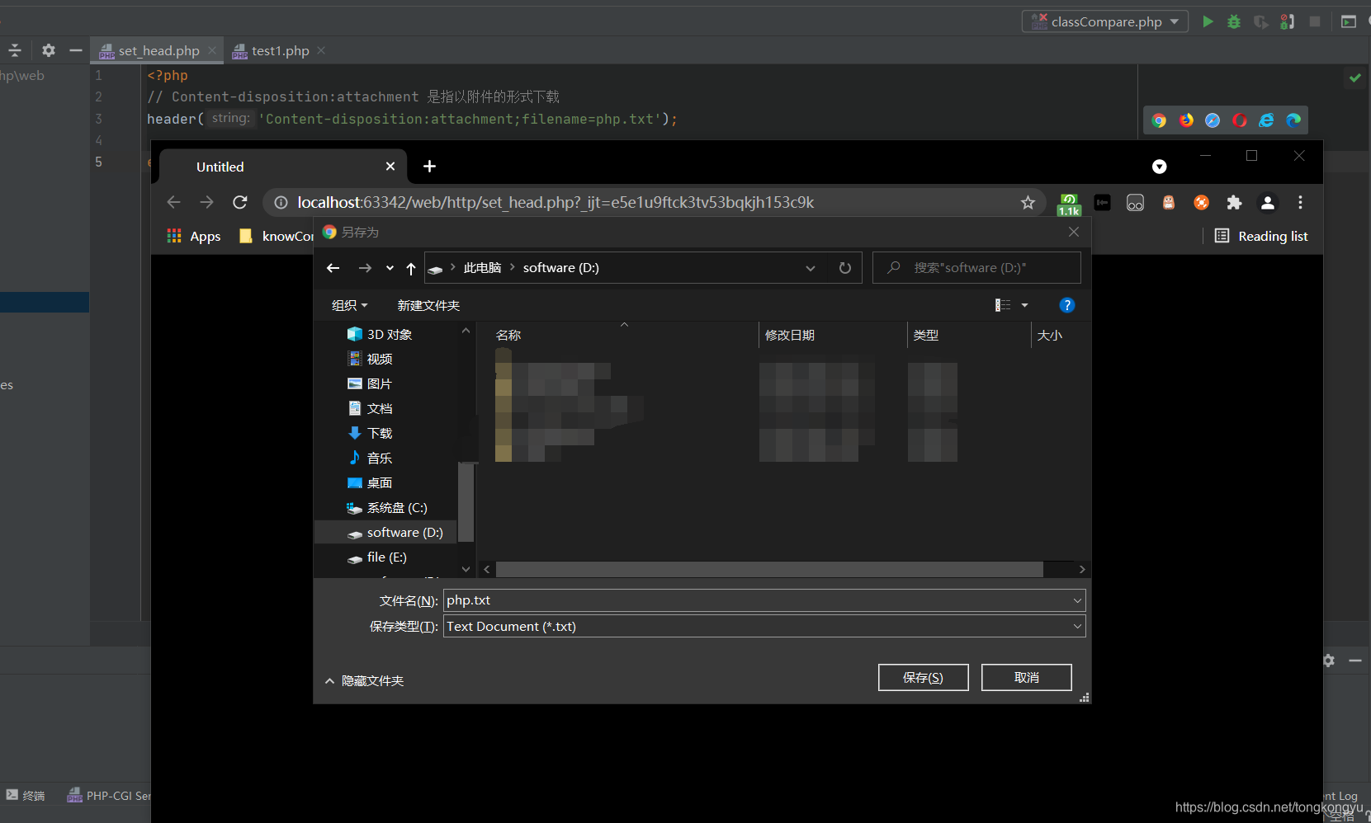Click the search software (D:) box
Screen dimensions: 1371x823
pyautogui.click(x=977, y=268)
